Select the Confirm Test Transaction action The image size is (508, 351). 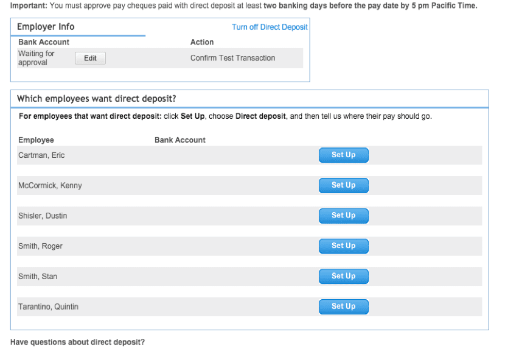[x=232, y=58]
